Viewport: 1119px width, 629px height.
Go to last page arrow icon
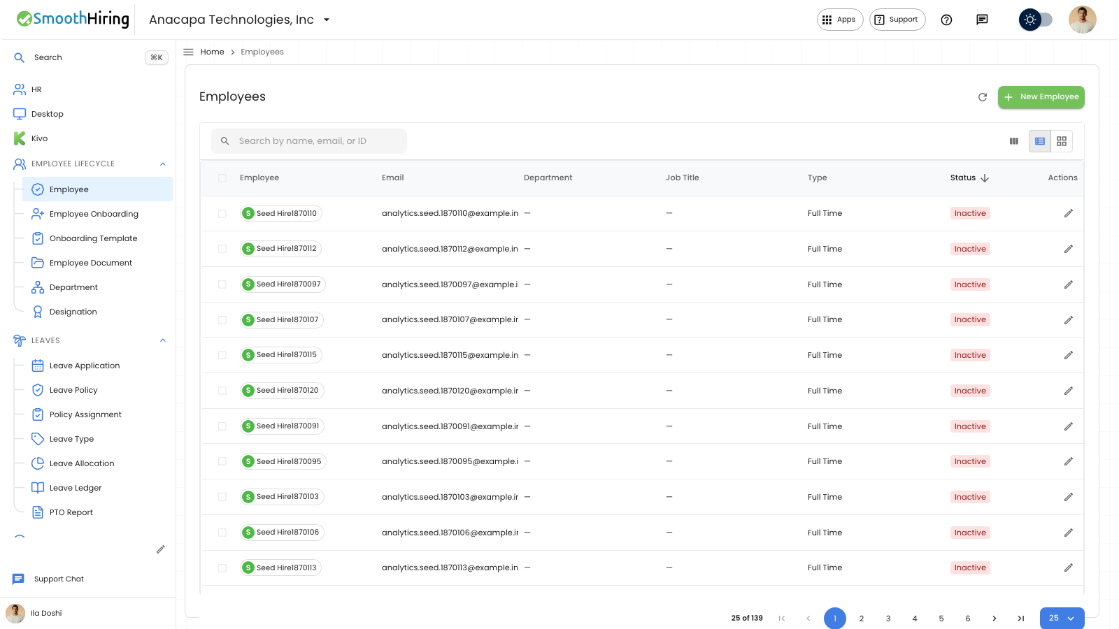(x=1021, y=619)
